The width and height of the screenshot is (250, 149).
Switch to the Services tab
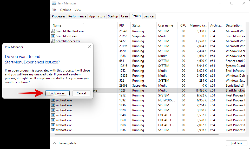[149, 16]
